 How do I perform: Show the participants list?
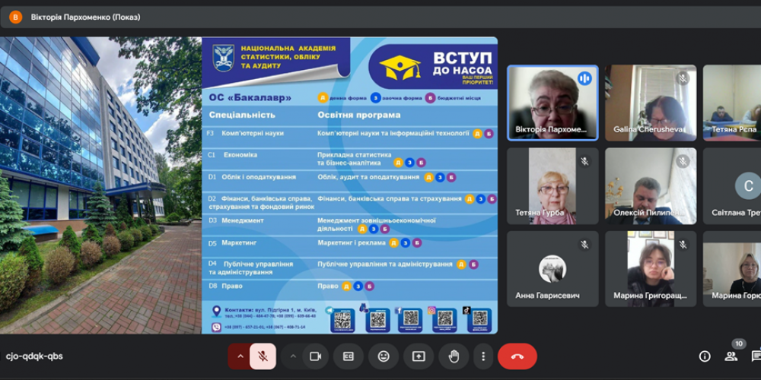(731, 356)
